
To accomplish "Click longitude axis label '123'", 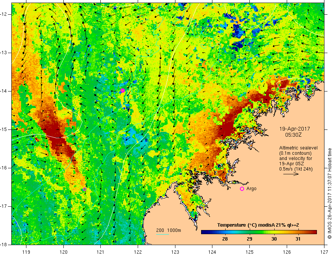I will click(175, 252).
